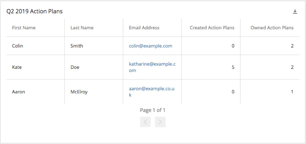Open the katharine@example.com email link
Screen dimensions: 306x144
point(152,64)
